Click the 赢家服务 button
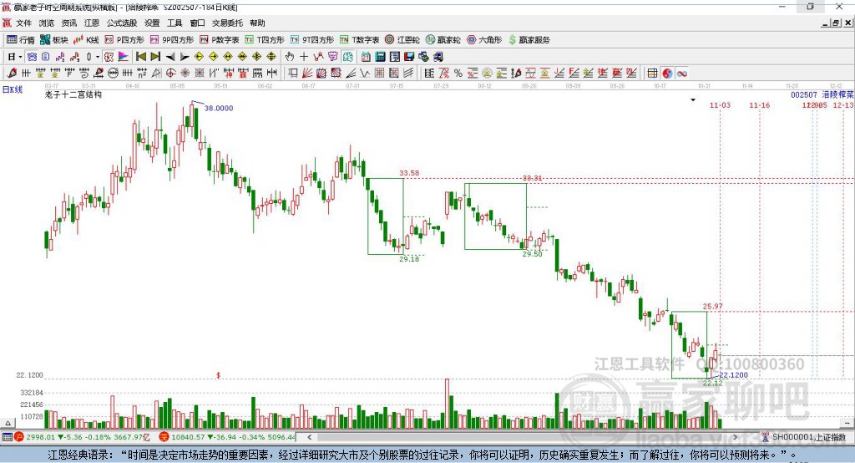This screenshot has height=463, width=855. (529, 40)
